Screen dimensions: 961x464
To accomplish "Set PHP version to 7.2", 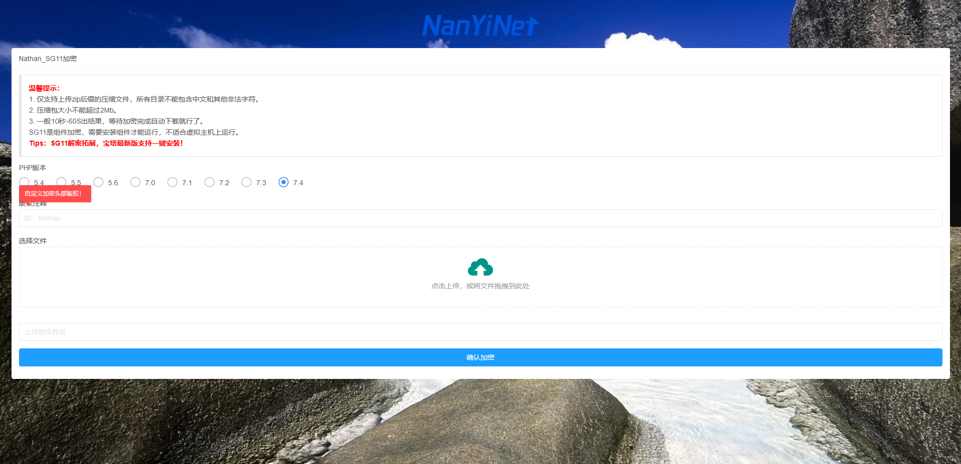I will pos(210,182).
